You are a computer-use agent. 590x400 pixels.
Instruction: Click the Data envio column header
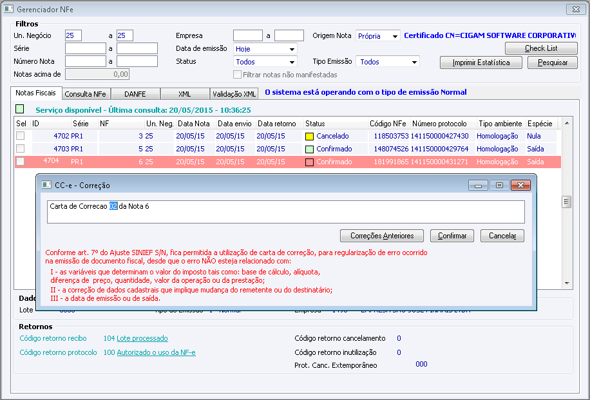point(236,124)
